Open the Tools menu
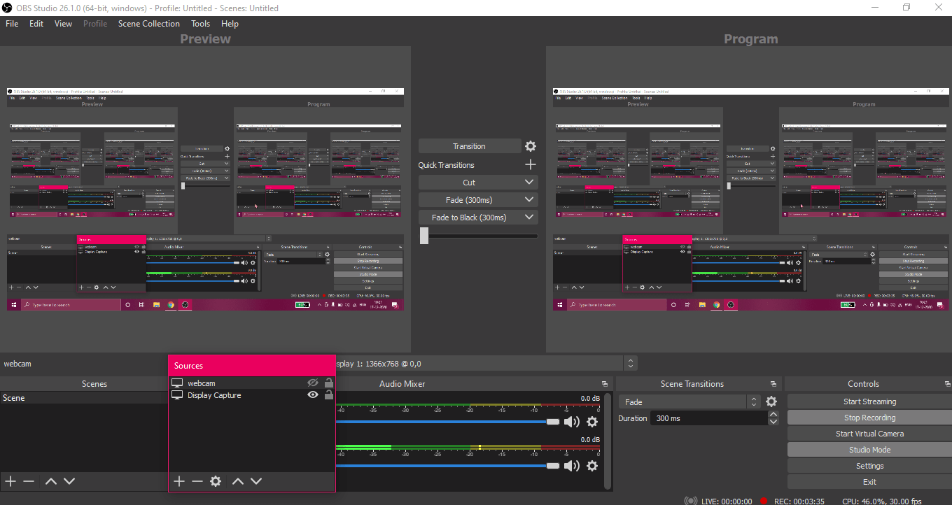Screen dimensions: 952x505 [200, 24]
